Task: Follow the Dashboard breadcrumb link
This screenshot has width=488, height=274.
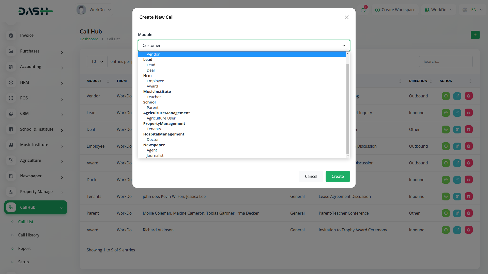Action: [x=89, y=39]
